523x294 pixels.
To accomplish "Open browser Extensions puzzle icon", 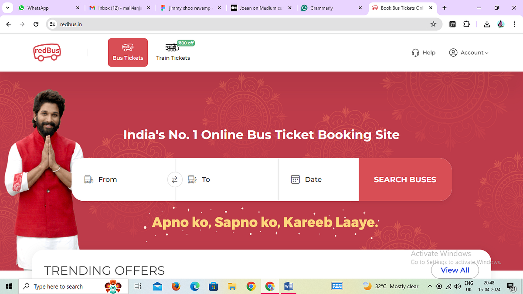I will (x=466, y=24).
